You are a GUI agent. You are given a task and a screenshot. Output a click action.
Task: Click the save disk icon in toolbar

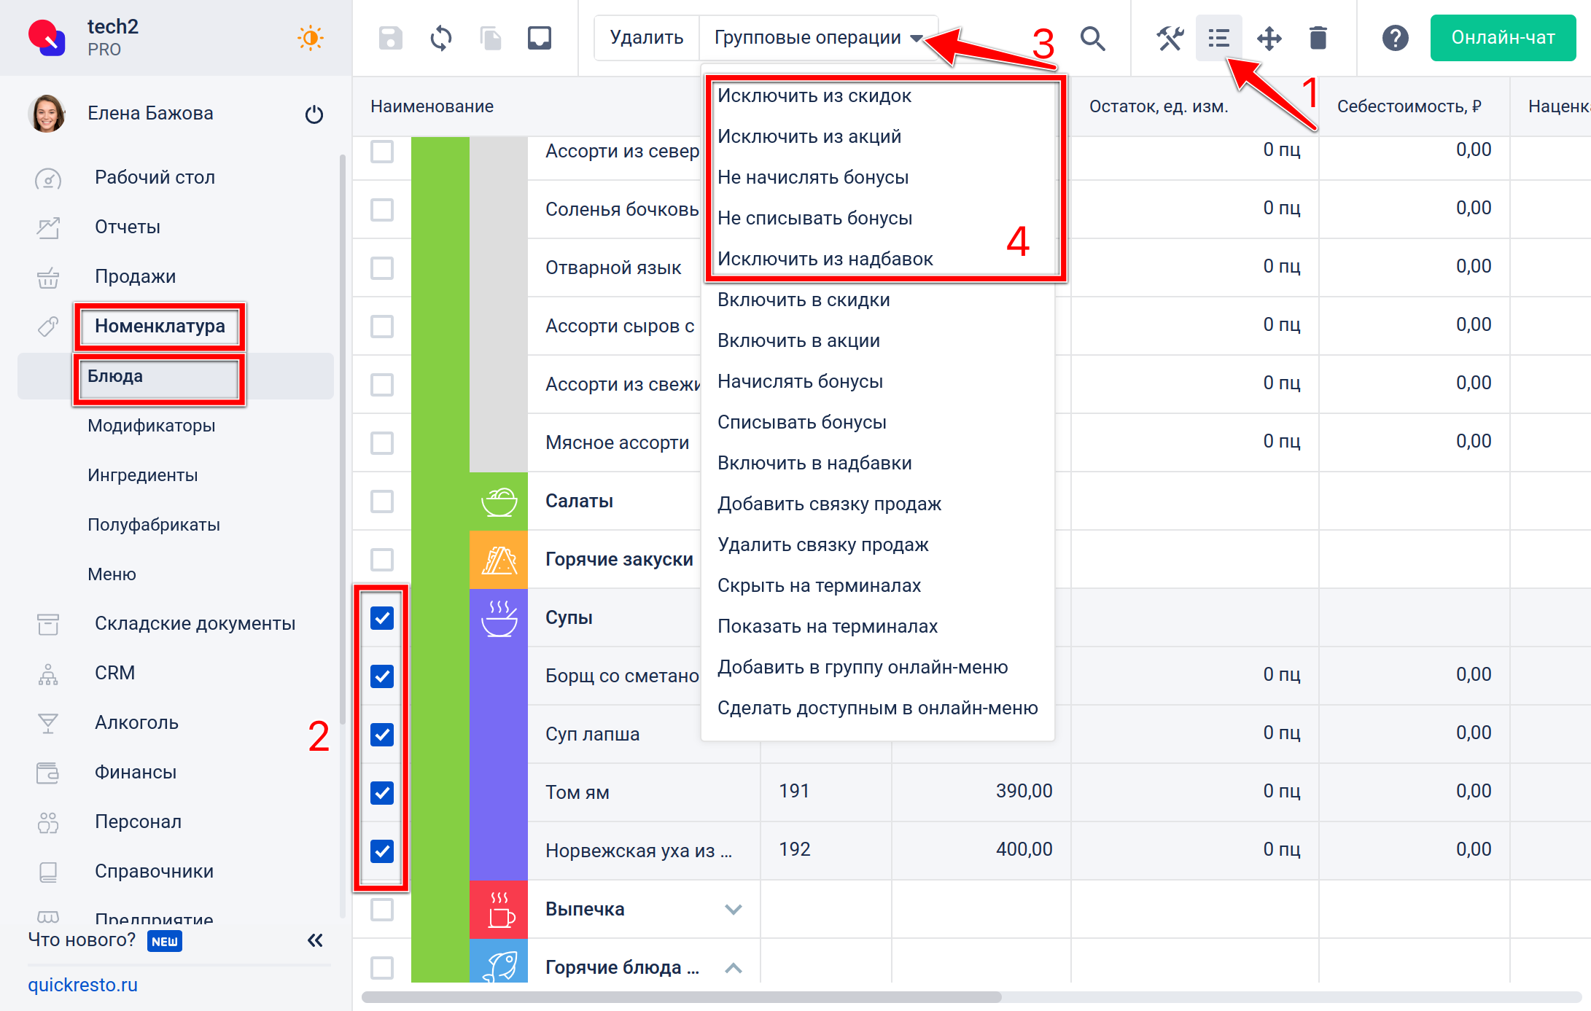[390, 38]
